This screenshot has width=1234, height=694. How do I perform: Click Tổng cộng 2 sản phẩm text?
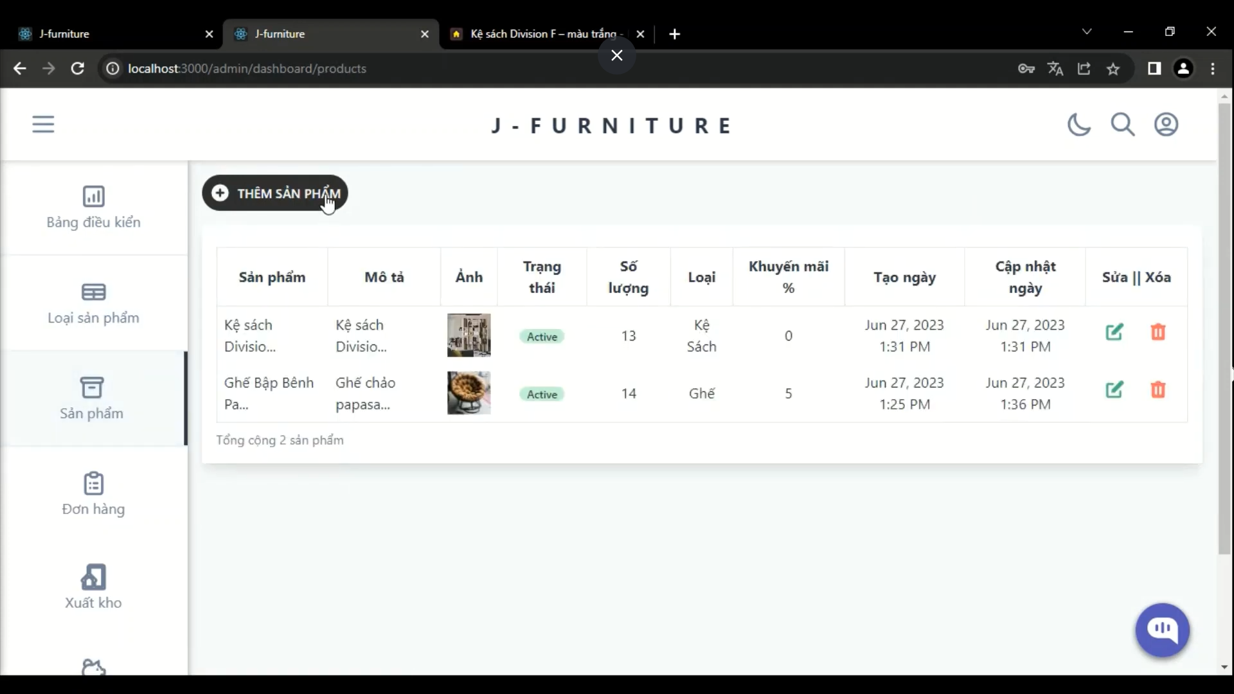click(x=280, y=440)
